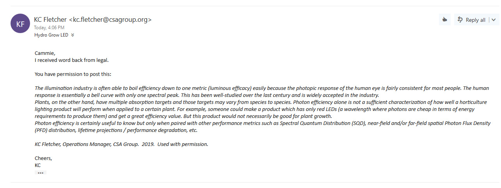Select the Hydro Grow LED recipient
This screenshot has height=188, width=501.
pos(51,35)
